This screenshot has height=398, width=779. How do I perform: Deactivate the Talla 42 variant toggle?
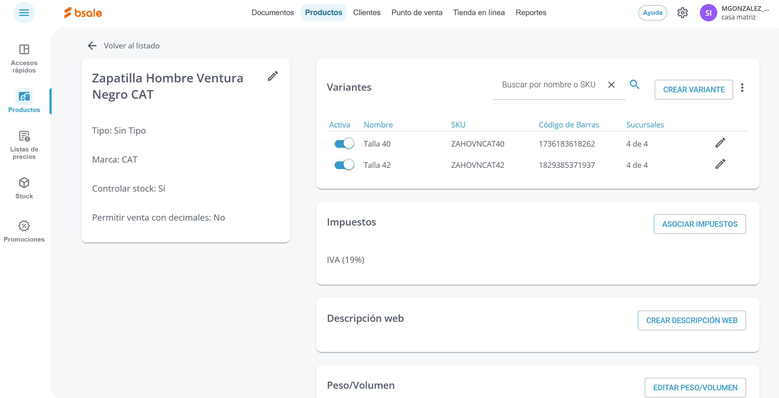tap(344, 165)
